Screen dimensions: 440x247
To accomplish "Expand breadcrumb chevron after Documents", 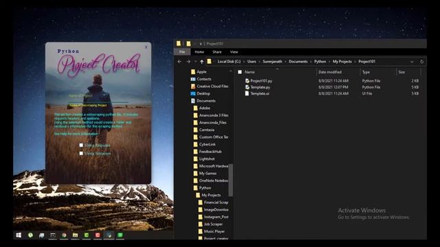I will pyautogui.click(x=311, y=62).
